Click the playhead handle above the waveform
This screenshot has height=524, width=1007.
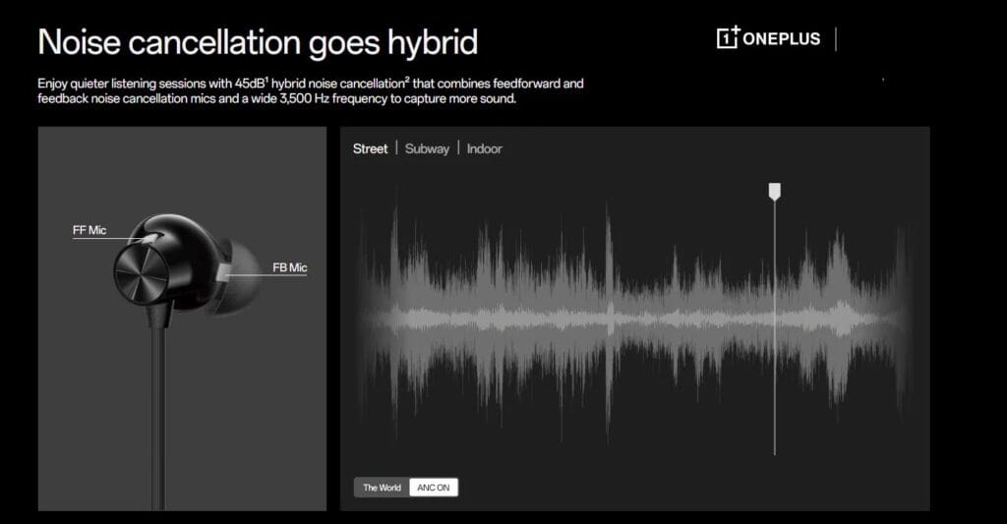pos(775,191)
